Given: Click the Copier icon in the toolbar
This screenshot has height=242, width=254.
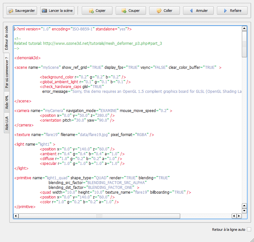Looking at the screenshot, I should point(91,11).
